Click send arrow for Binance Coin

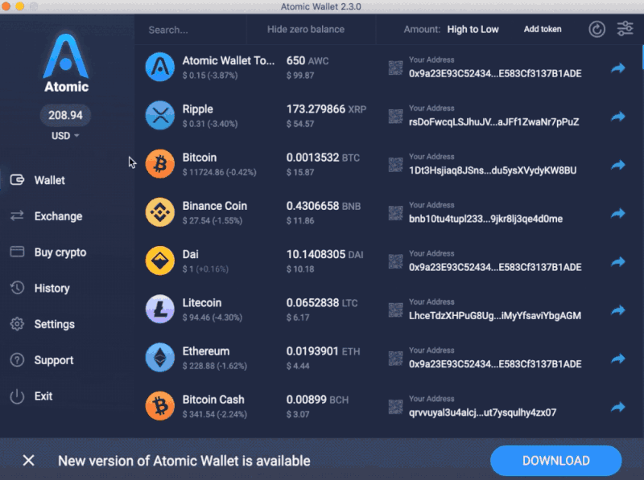pyautogui.click(x=617, y=213)
